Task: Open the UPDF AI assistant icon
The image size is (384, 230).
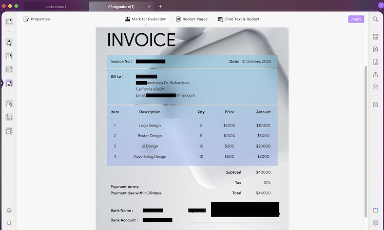Action: [x=375, y=211]
